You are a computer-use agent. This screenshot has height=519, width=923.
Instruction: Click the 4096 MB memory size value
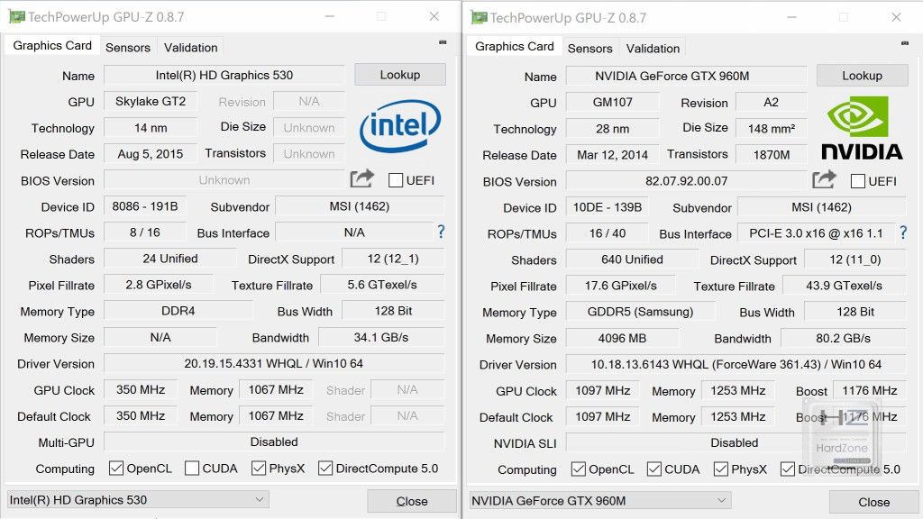[622, 339]
